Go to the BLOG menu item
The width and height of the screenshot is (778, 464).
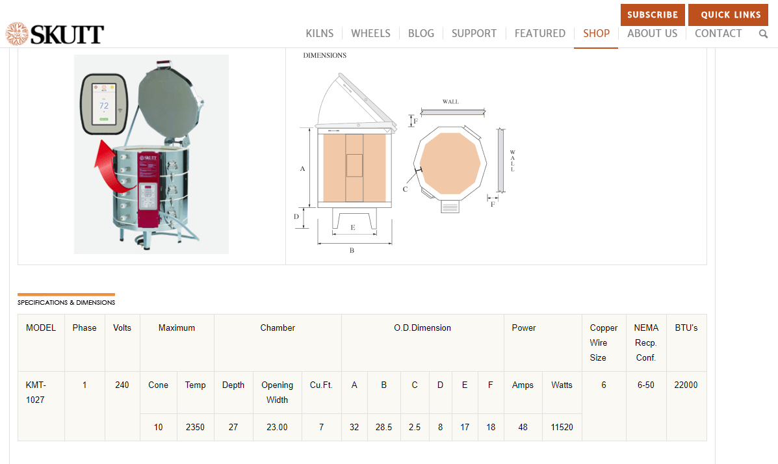(421, 33)
